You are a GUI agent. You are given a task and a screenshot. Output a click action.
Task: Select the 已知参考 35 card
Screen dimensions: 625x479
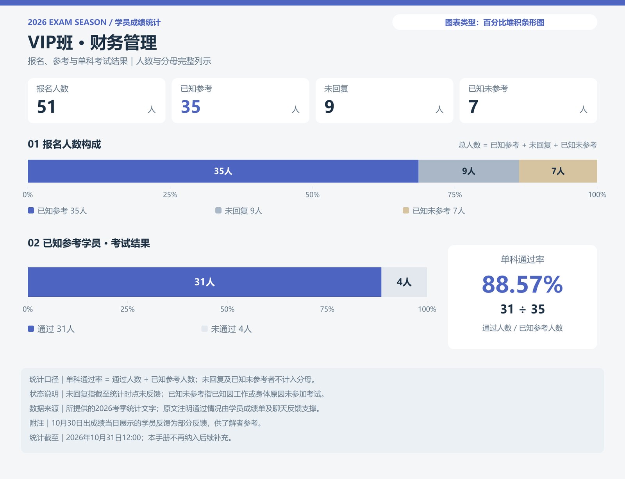(x=240, y=101)
